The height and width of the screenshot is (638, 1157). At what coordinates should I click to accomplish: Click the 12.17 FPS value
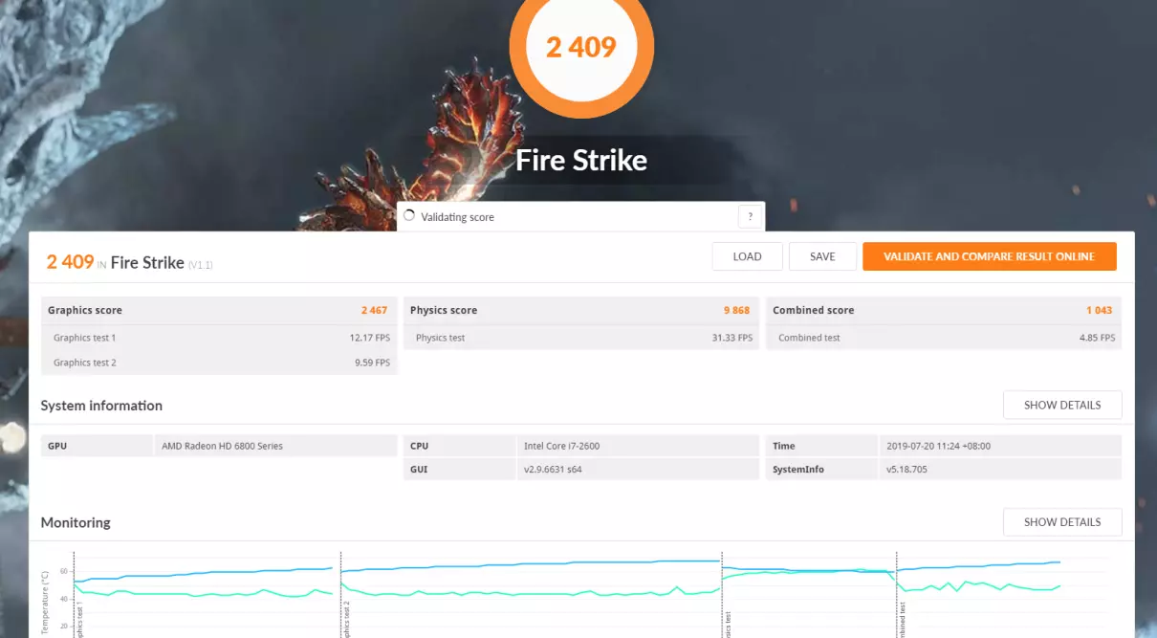pyautogui.click(x=369, y=338)
